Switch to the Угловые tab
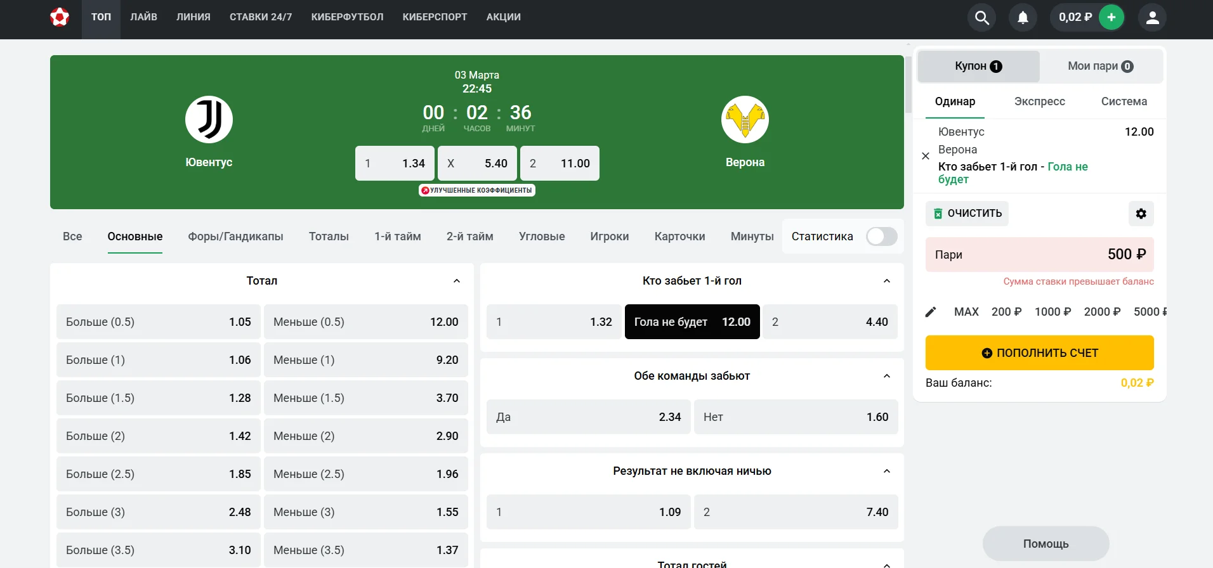The width and height of the screenshot is (1213, 568). point(541,236)
